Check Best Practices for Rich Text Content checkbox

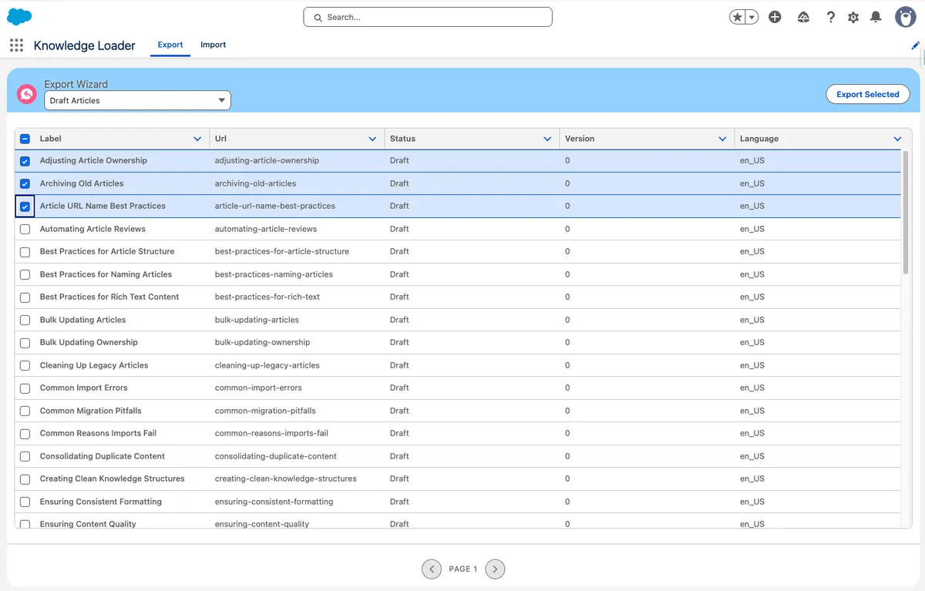coord(25,297)
